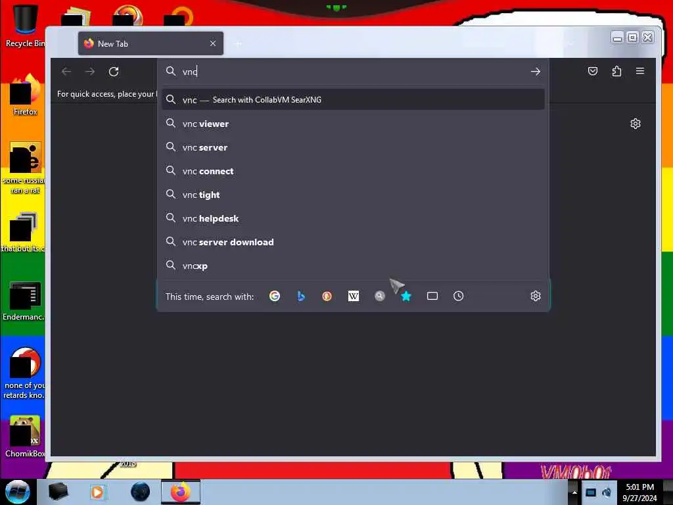This screenshot has height=505, width=673.
Task: Click into the address bar containing vnc
Action: coord(352,71)
